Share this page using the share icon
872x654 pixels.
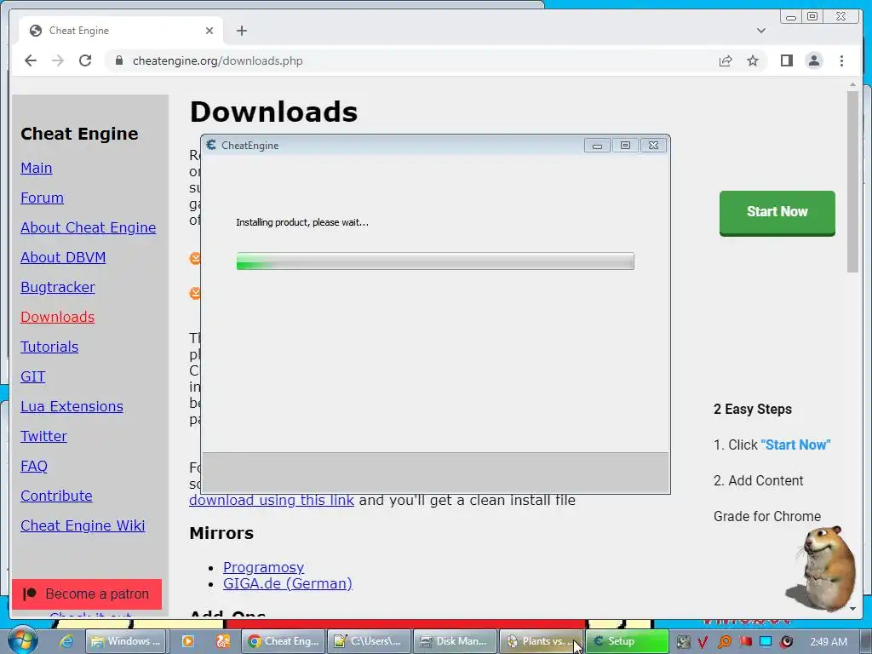pyautogui.click(x=726, y=60)
